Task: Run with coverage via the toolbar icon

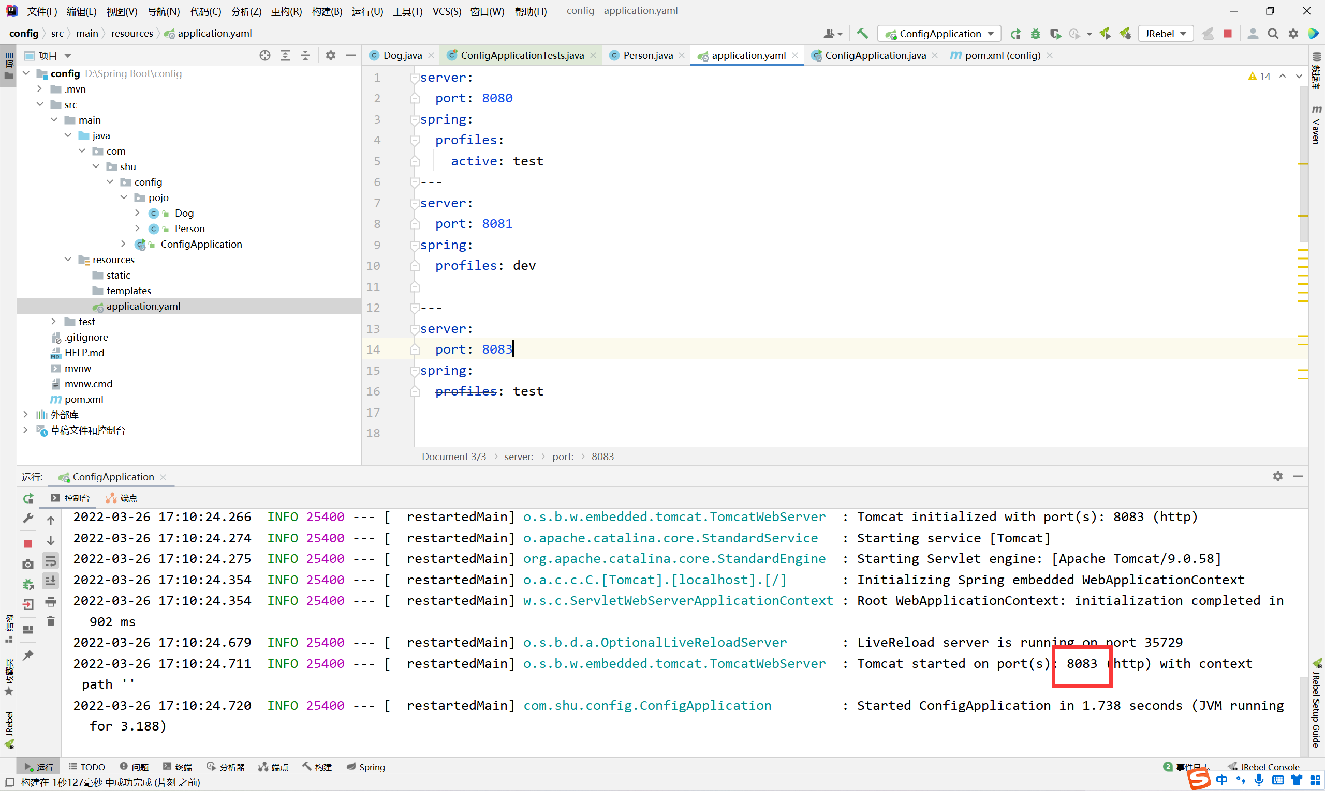Action: coord(1055,34)
